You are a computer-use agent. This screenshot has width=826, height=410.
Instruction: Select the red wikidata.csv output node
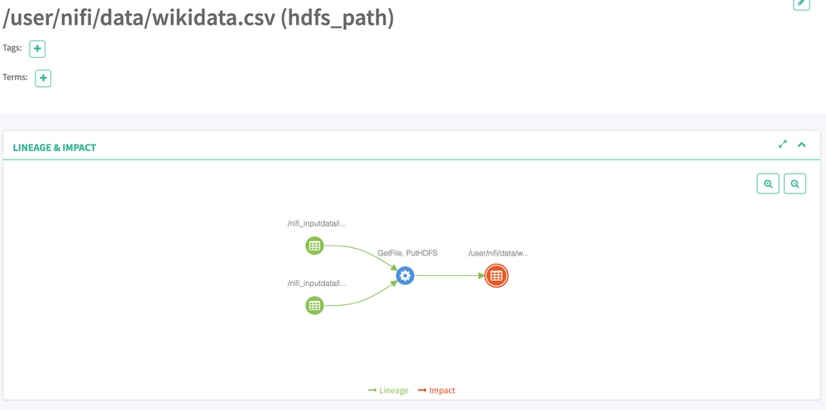(496, 275)
